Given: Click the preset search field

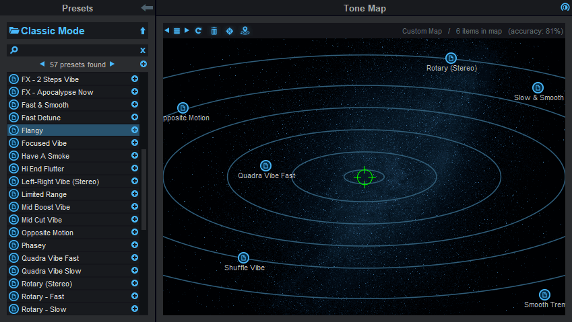Looking at the screenshot, I should pyautogui.click(x=75, y=50).
